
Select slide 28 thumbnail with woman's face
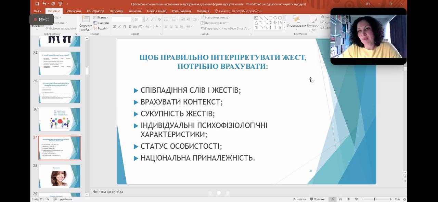coord(59,176)
